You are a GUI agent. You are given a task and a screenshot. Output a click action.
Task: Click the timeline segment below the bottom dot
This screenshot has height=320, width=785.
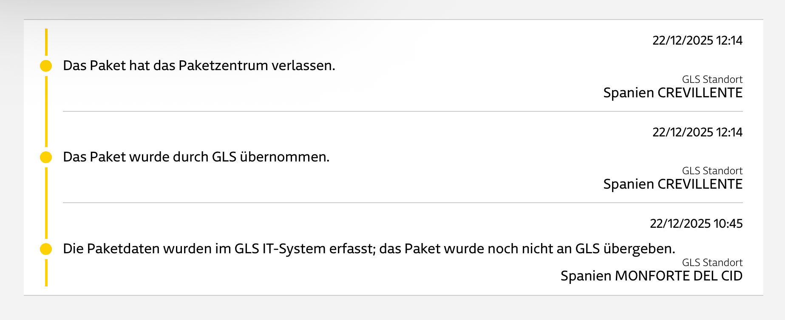pyautogui.click(x=46, y=273)
